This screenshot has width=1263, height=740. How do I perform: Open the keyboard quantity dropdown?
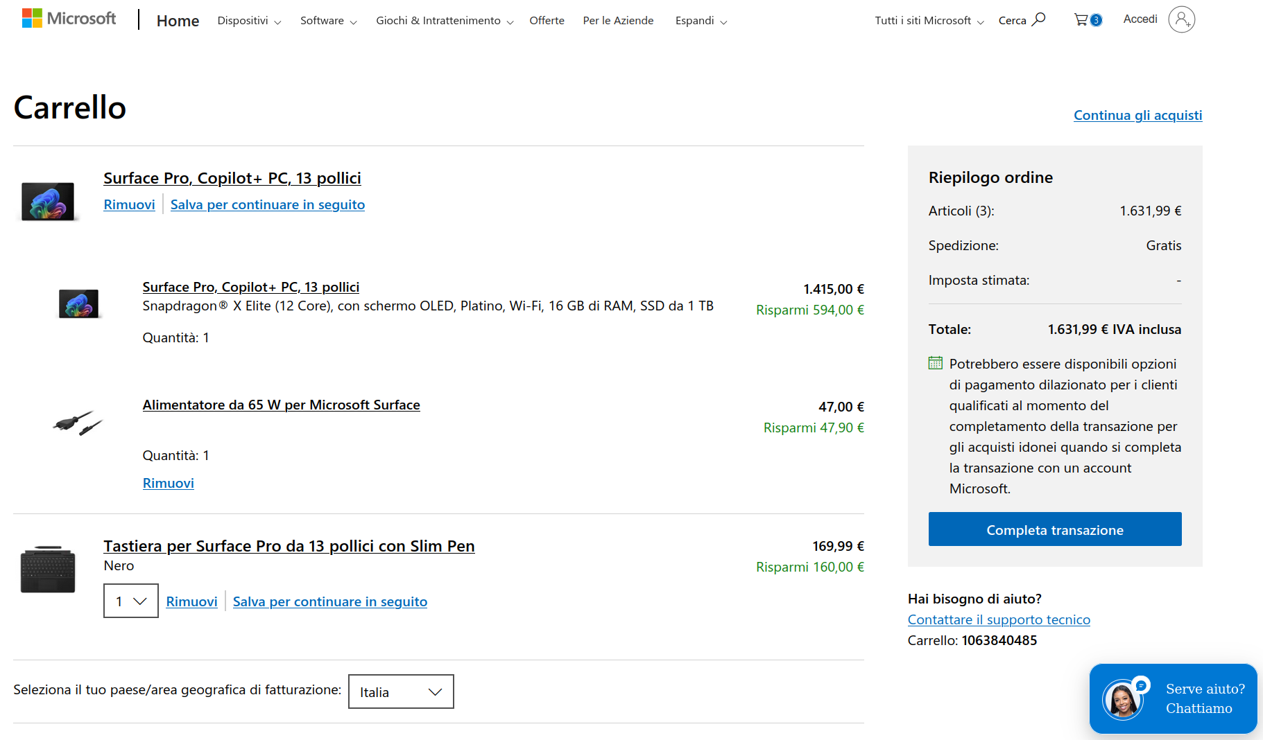(x=131, y=601)
